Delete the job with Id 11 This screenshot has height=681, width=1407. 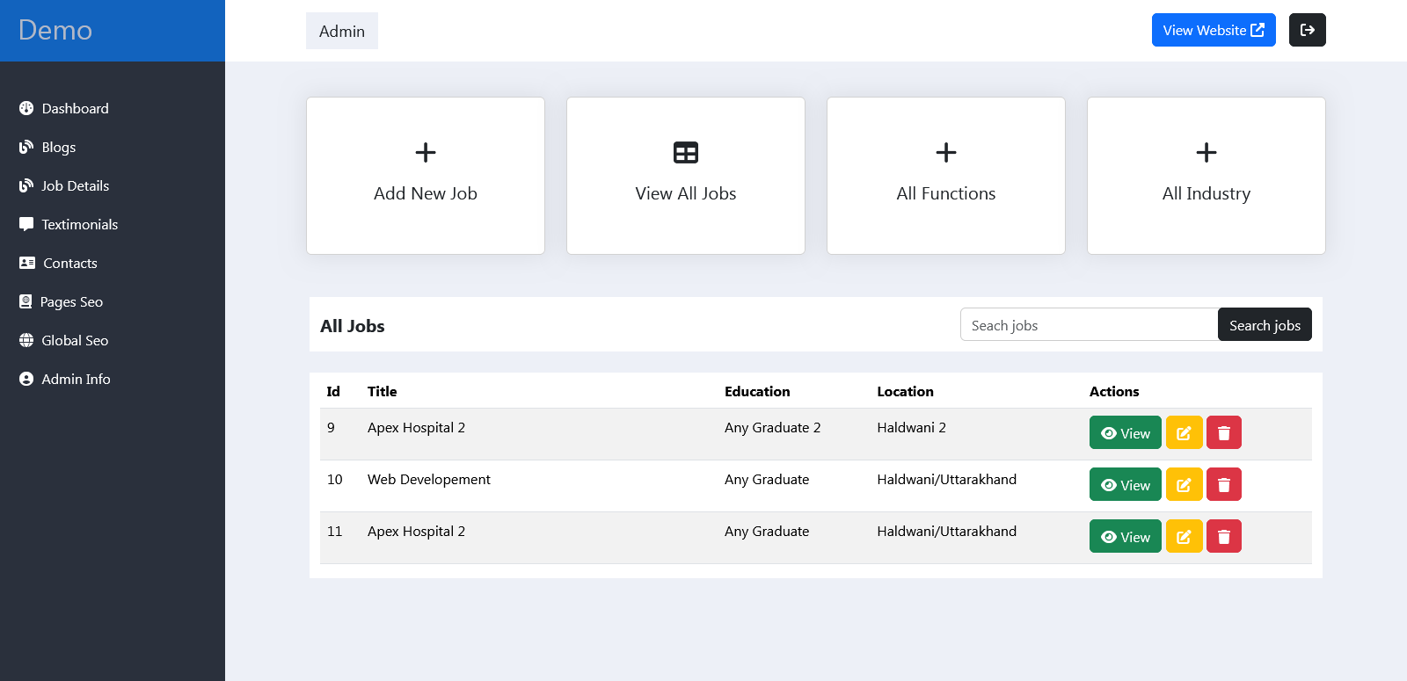[x=1223, y=536]
